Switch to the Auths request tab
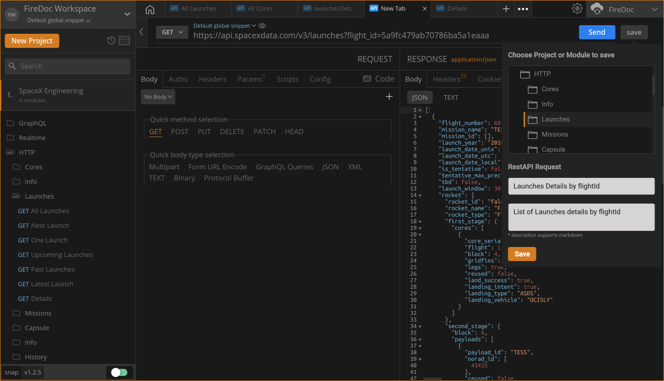Viewport: 664px width, 381px height. [178, 79]
